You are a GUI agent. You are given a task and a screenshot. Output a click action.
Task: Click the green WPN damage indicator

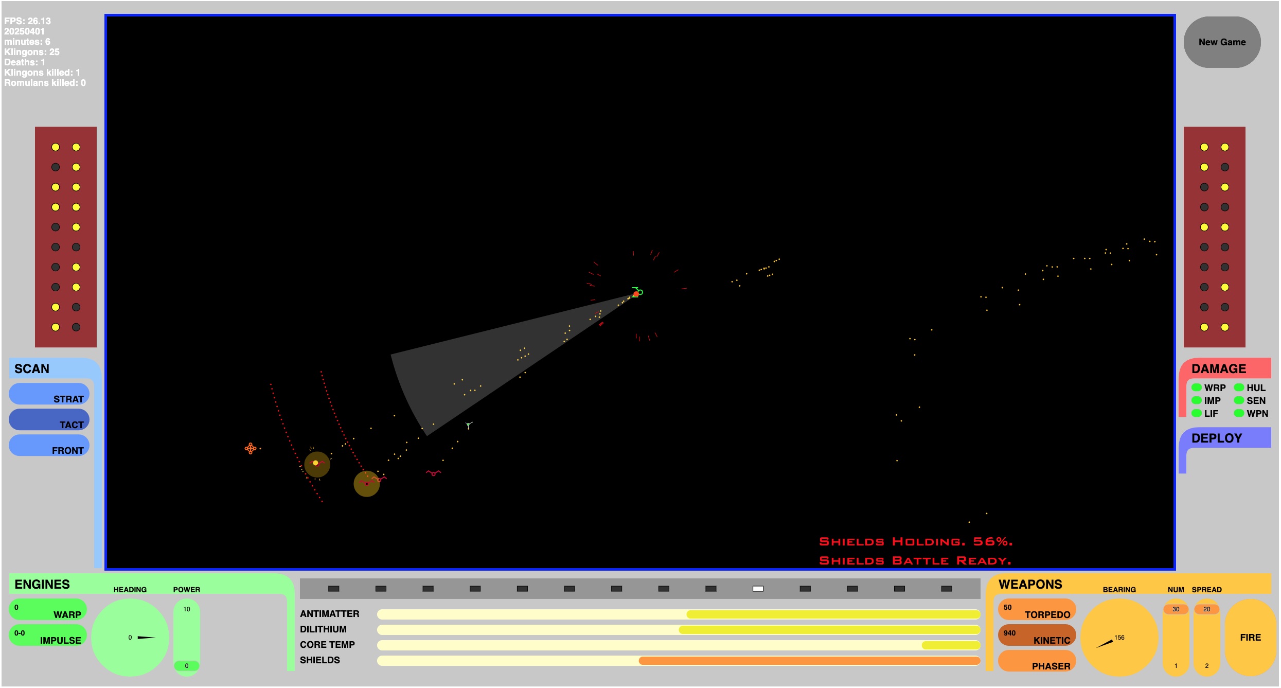tap(1239, 413)
